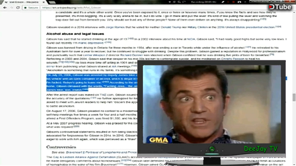
Task: Open the TMZ.com link
Action: click(107, 95)
